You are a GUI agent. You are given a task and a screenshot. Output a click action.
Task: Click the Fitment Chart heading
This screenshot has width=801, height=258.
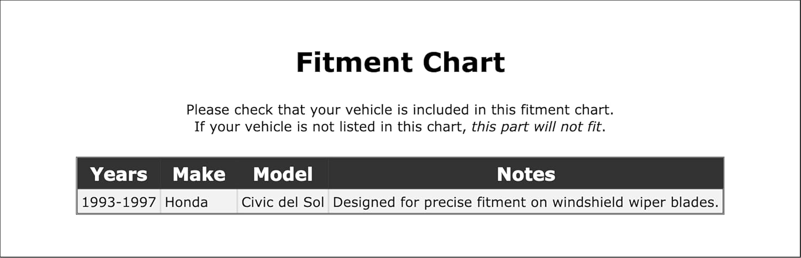[400, 62]
